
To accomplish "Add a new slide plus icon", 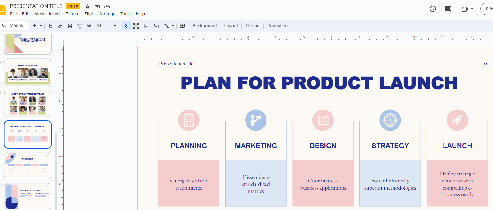I will point(34,26).
